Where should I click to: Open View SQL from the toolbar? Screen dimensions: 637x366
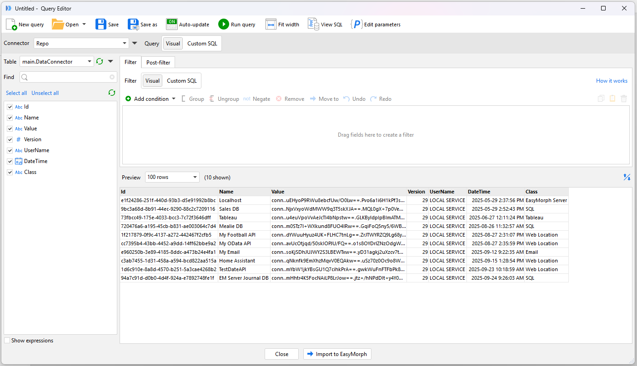pos(313,25)
